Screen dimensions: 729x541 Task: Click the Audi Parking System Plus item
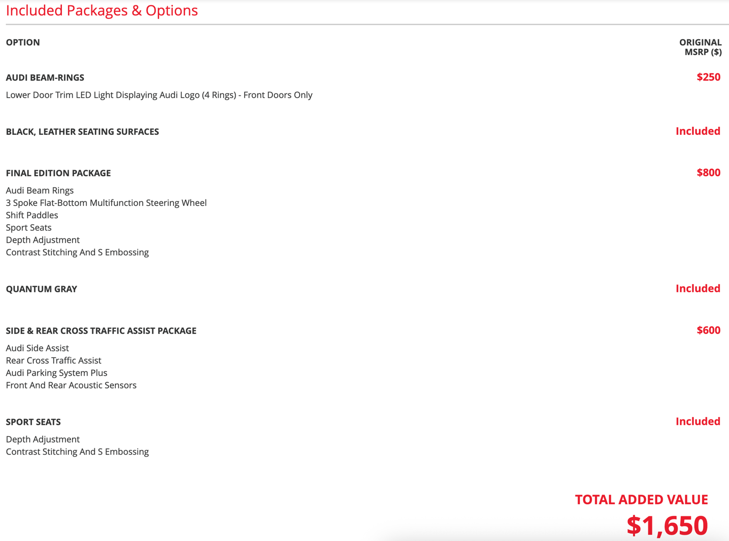tap(56, 373)
